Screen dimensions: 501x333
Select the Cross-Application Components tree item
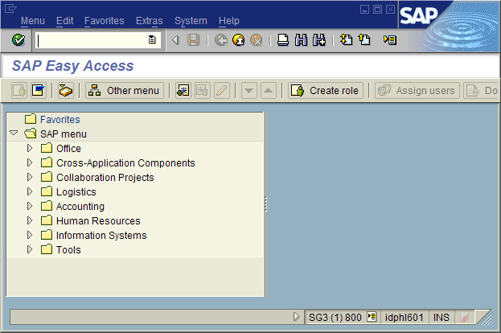[x=125, y=163]
